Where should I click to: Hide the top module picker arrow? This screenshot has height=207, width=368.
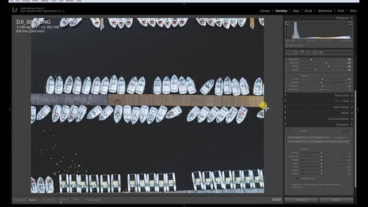[x=184, y=4]
